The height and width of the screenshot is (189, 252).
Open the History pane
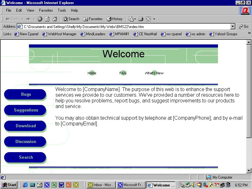pos(114,19)
